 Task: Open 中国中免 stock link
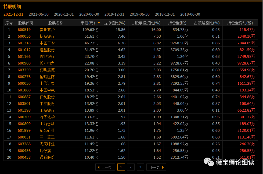[x=47, y=90]
